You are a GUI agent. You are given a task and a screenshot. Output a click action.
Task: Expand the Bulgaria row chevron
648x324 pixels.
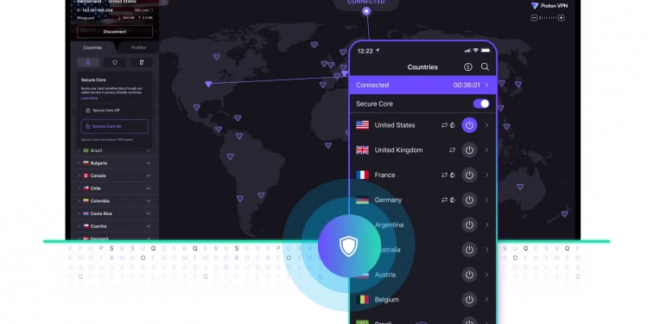point(149,163)
